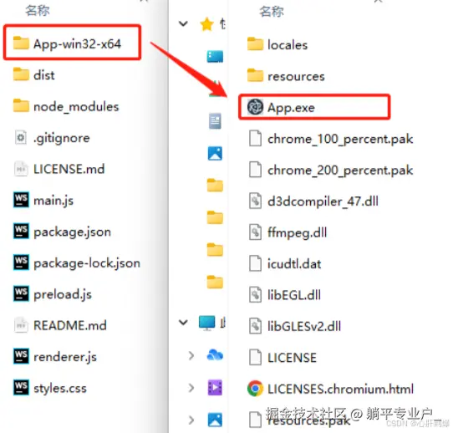Select the LICENSE.md file name

(x=69, y=169)
